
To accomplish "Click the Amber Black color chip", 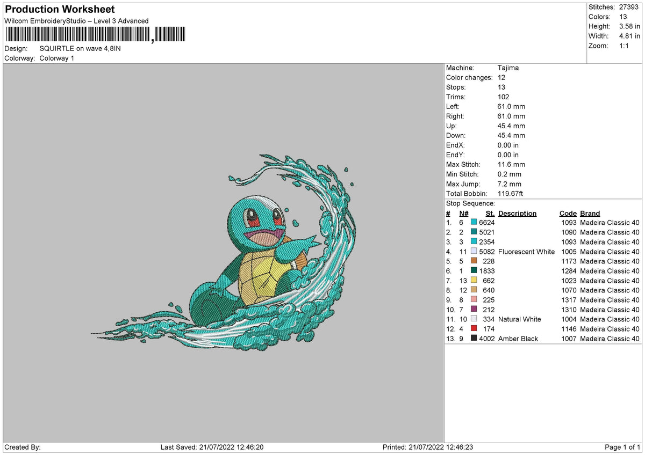I will tap(474, 339).
